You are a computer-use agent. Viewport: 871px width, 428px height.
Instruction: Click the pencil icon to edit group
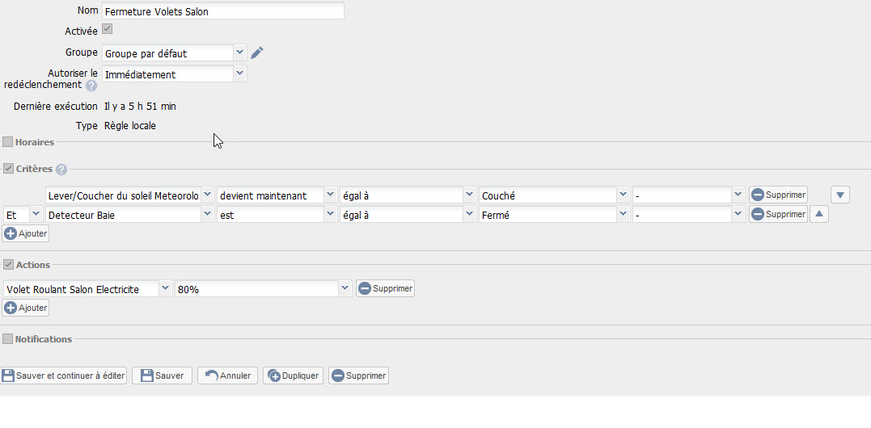[257, 53]
